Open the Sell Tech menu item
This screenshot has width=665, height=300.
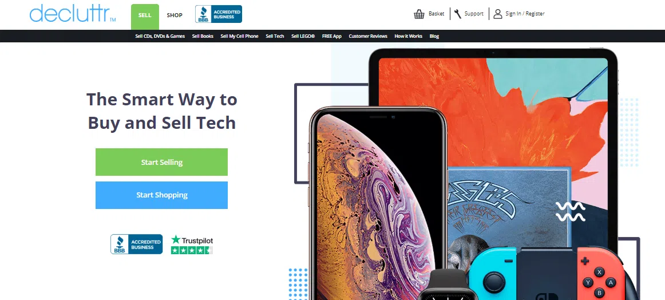(275, 36)
